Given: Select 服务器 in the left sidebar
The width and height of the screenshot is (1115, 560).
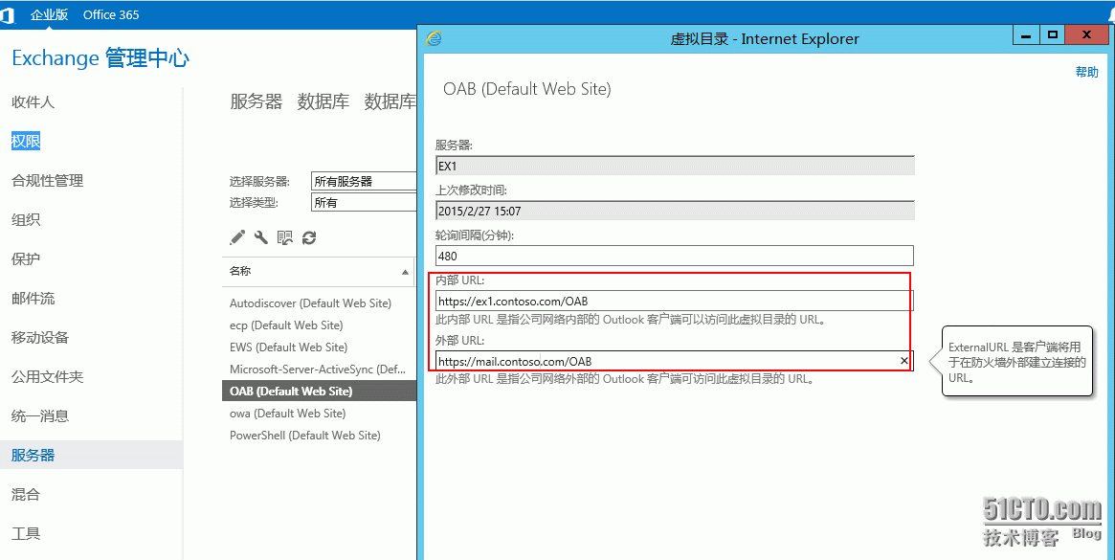Looking at the screenshot, I should point(91,455).
